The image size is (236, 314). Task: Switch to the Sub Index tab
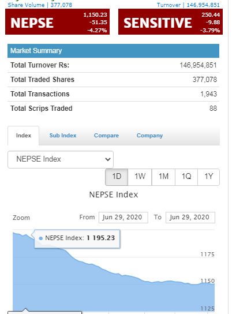[63, 136]
